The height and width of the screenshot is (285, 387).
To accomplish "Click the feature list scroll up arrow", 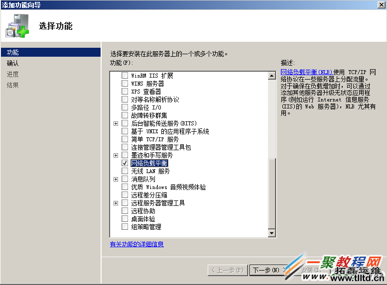I will pos(272,76).
